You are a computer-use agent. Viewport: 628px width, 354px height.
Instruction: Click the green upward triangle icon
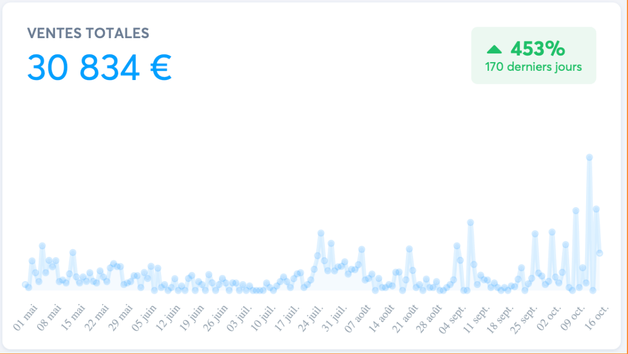pos(494,50)
